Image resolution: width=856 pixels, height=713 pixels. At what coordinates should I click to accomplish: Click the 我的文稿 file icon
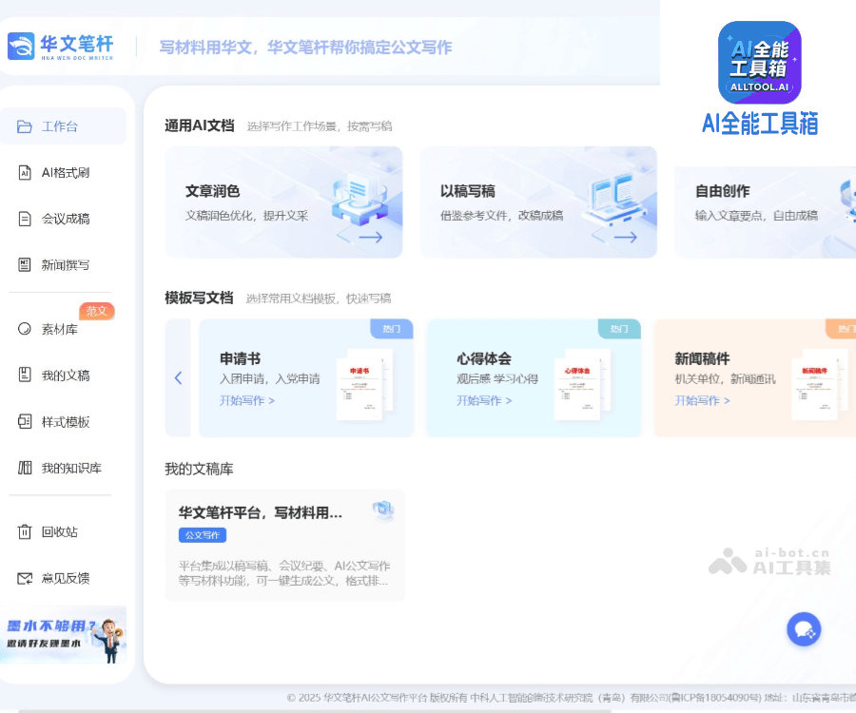tap(25, 375)
